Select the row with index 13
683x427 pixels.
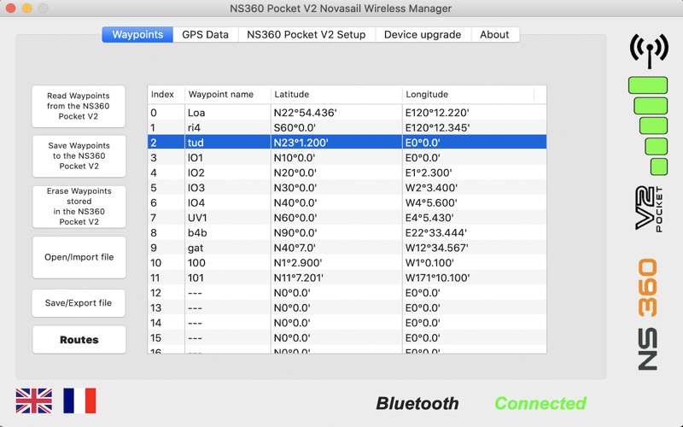pos(347,308)
